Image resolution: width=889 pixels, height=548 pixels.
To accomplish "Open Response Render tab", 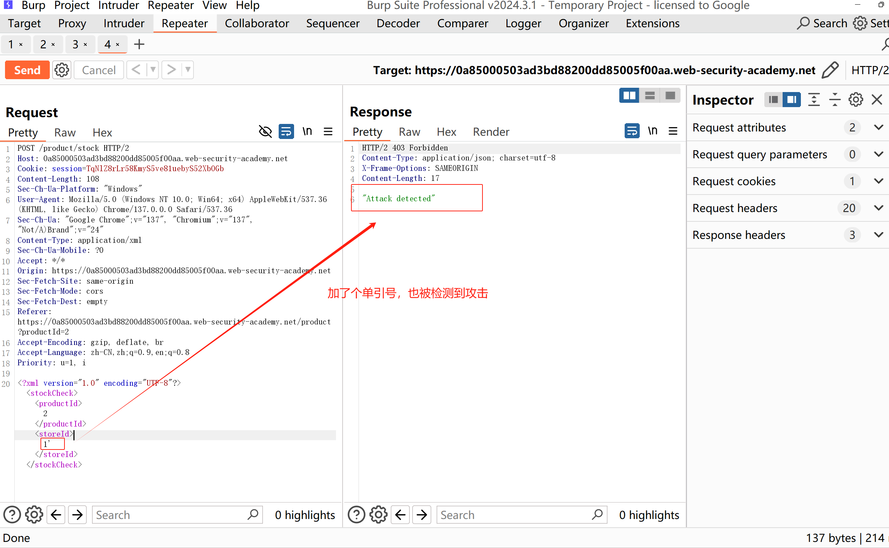I will tap(491, 132).
